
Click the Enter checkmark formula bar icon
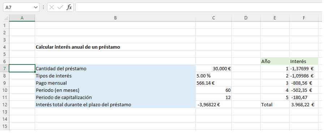click(60, 8)
